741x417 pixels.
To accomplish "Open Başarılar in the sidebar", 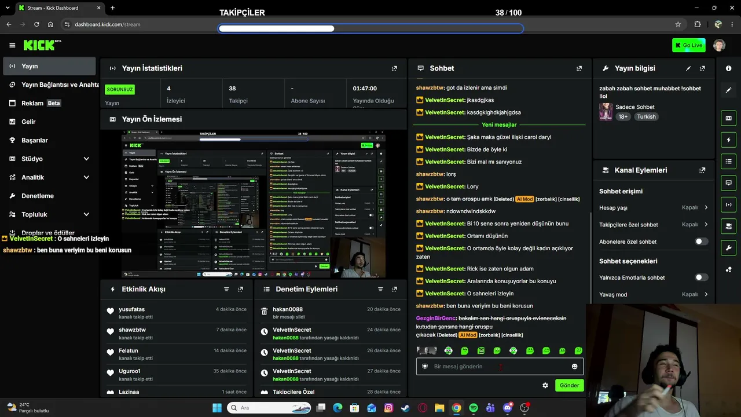I will 50,140.
